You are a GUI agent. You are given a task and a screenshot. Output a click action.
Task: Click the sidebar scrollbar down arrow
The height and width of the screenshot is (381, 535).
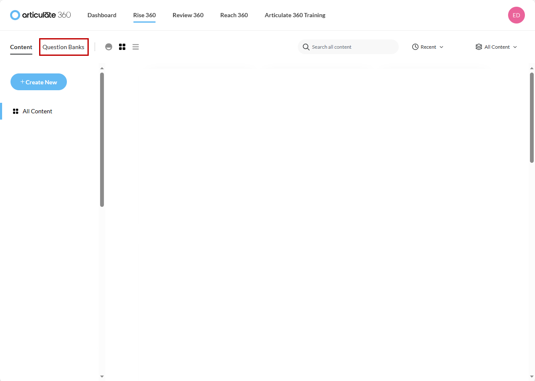point(102,376)
